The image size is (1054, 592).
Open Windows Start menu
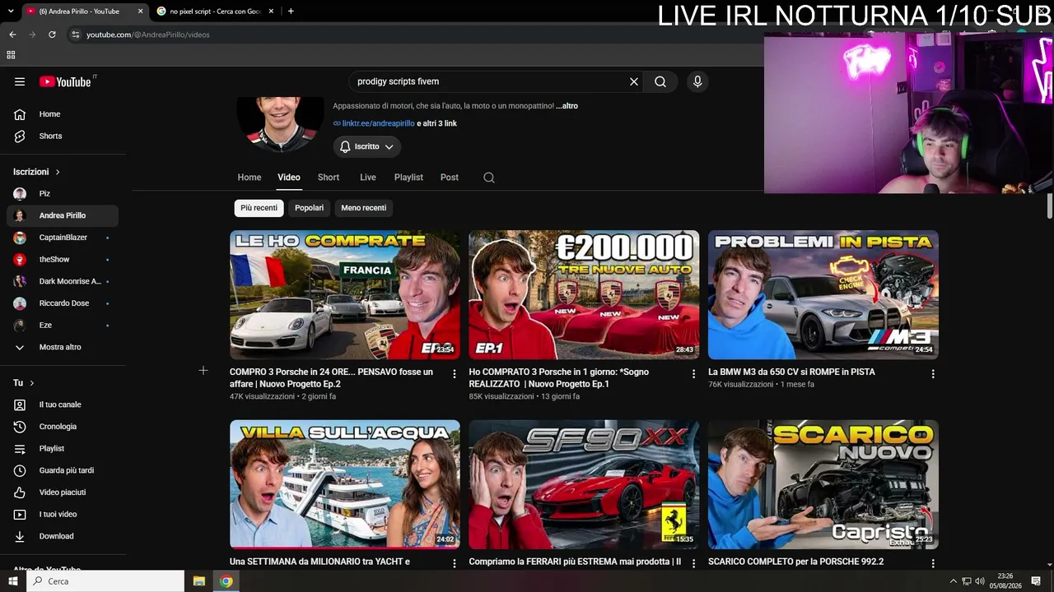coord(12,581)
